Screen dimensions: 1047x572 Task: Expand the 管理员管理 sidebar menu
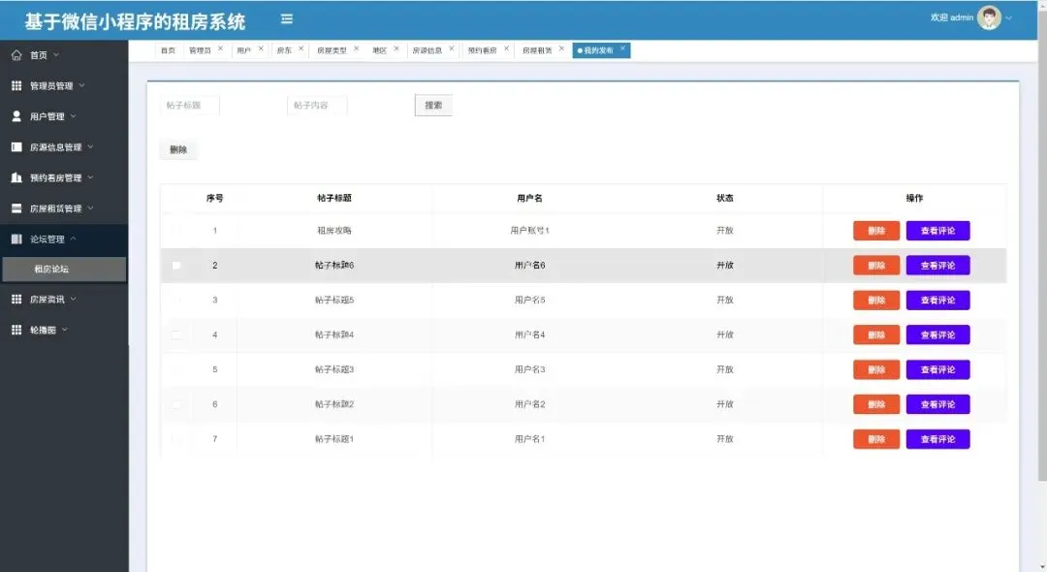click(x=82, y=85)
